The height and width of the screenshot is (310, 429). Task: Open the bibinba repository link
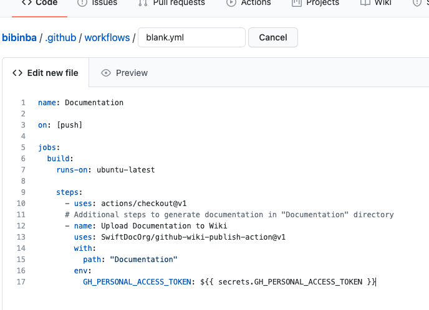tap(19, 37)
